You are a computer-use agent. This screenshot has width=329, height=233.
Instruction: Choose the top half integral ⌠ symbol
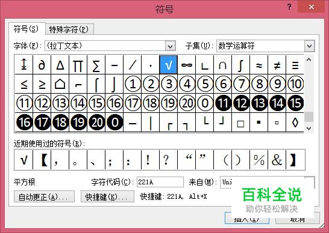coord(96,84)
